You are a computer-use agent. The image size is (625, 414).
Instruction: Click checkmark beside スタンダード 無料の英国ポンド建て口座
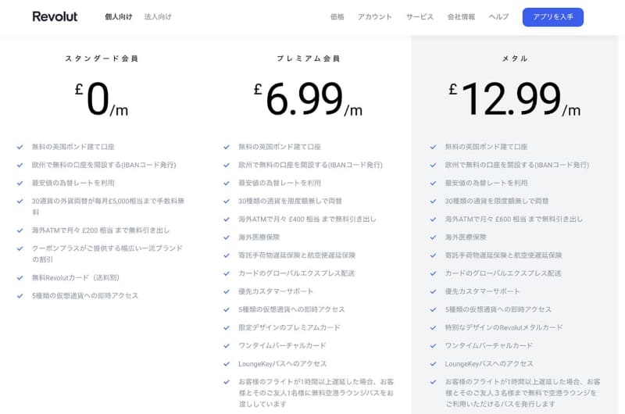[20, 147]
